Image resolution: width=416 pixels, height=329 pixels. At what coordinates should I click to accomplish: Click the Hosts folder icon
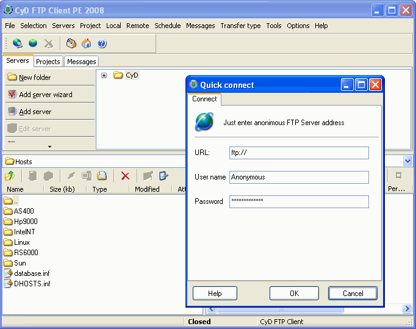(10, 161)
